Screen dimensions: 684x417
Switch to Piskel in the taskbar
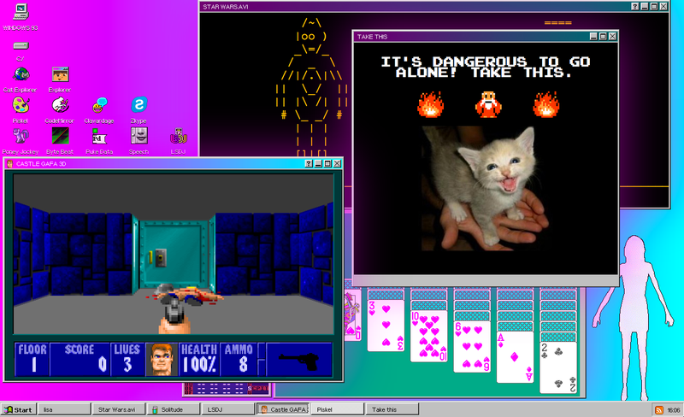tap(337, 409)
